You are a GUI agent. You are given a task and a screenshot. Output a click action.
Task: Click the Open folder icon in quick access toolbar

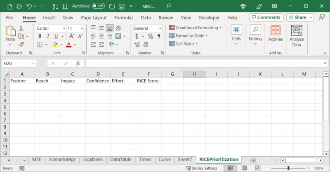coord(19,6)
